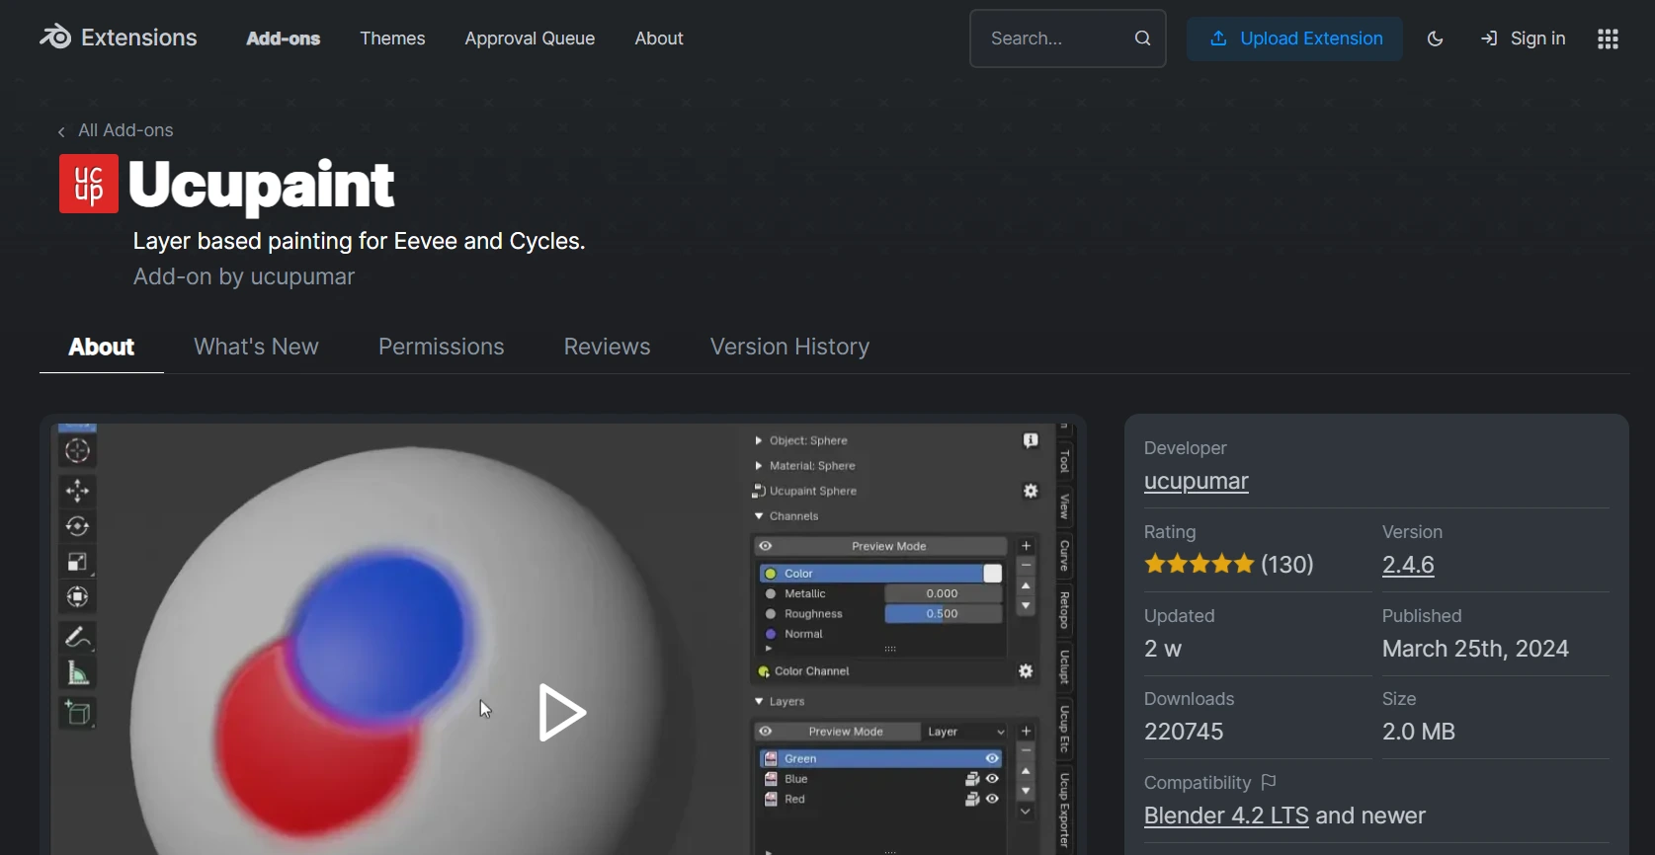The height and width of the screenshot is (855, 1655).
Task: Toggle visibility eye on Blue layer
Action: [x=992, y=779]
